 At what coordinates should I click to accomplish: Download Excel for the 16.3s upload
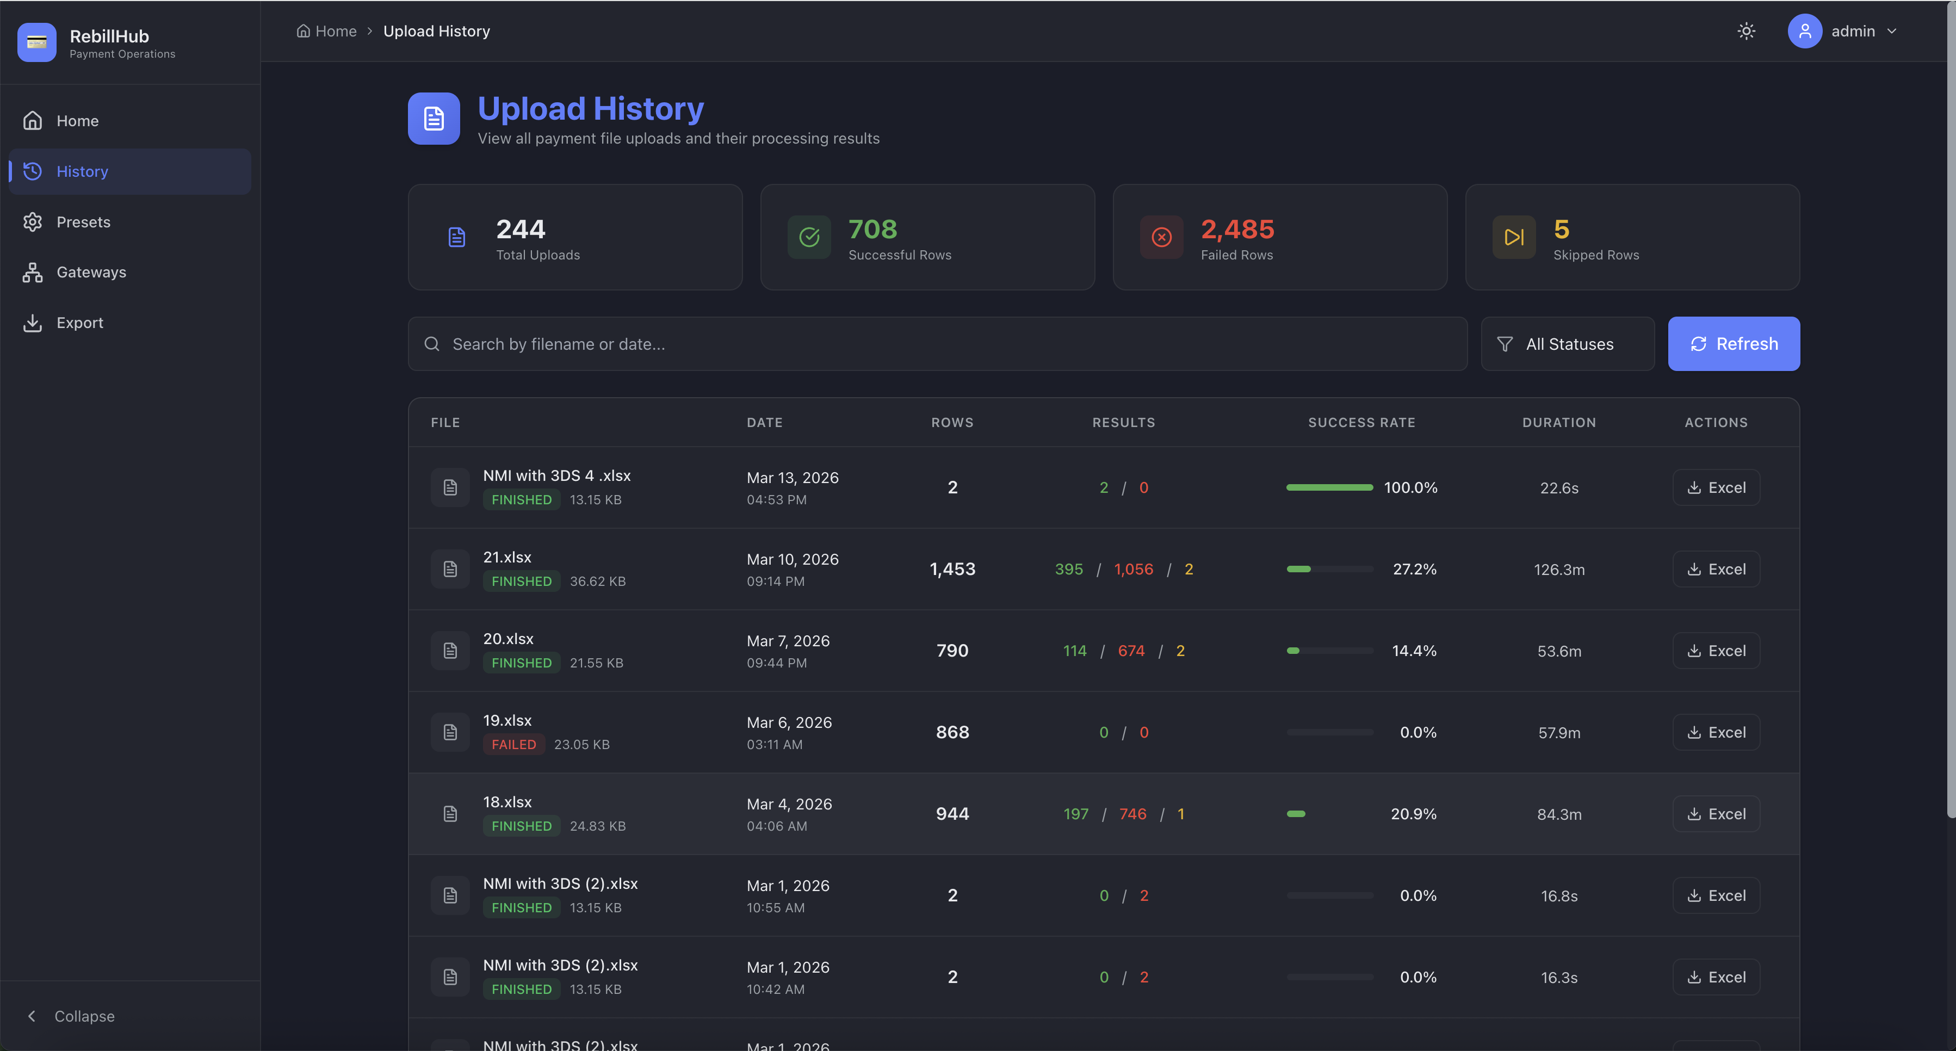coord(1716,978)
